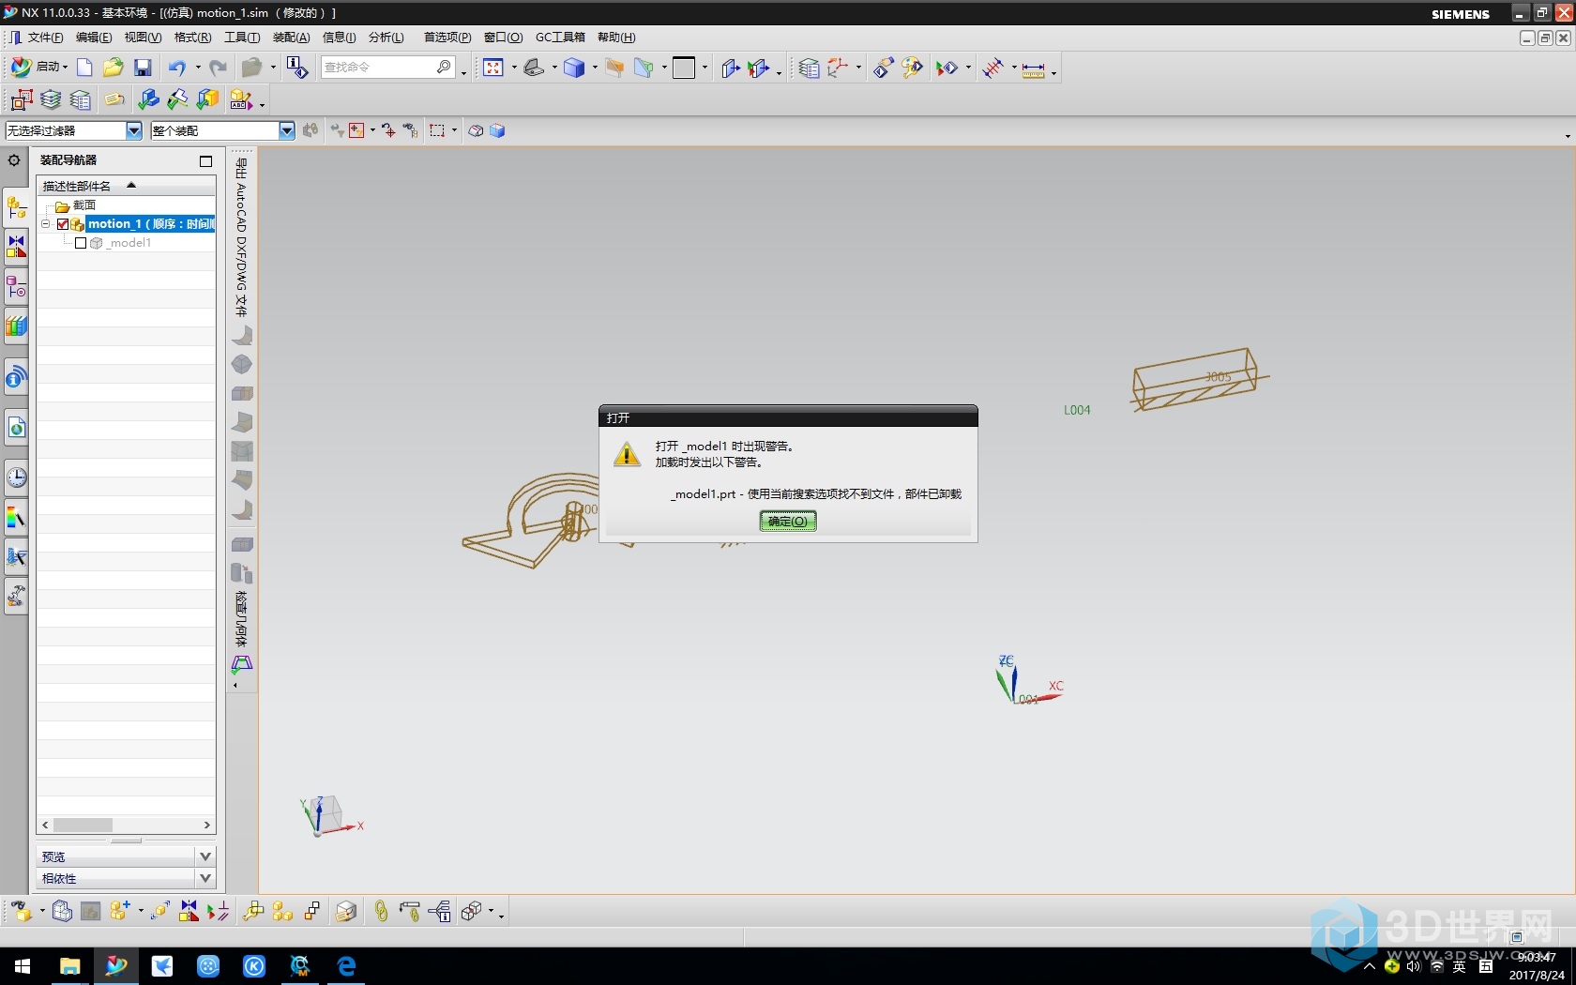
Task: Click the Add Component icon in bottom toolbar
Action: click(119, 911)
